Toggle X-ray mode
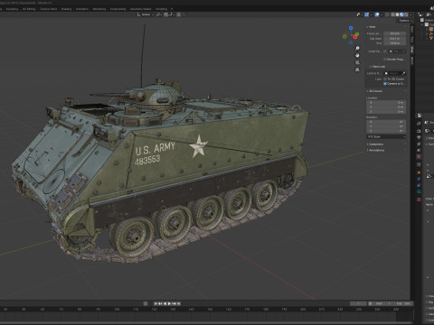Screen dimensions: 434x325 387,14
